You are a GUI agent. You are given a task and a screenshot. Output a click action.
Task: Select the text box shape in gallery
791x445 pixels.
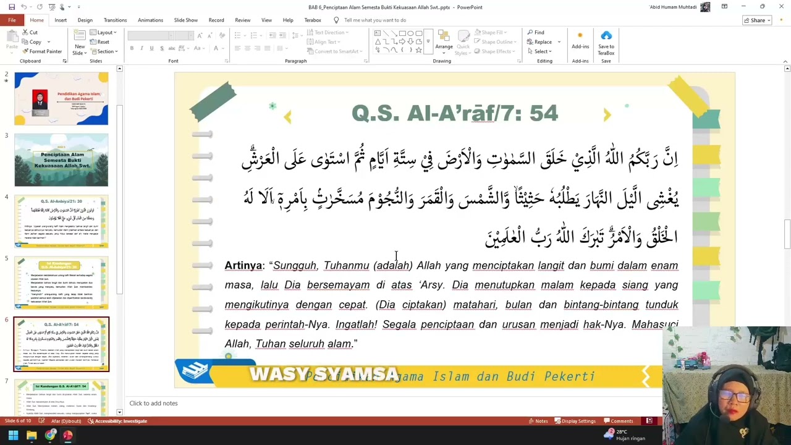(x=378, y=33)
